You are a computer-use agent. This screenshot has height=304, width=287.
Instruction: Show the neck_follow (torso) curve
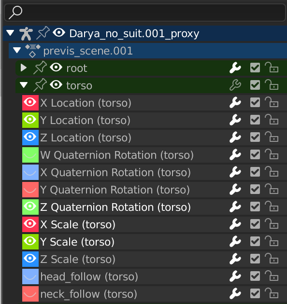(x=30, y=293)
